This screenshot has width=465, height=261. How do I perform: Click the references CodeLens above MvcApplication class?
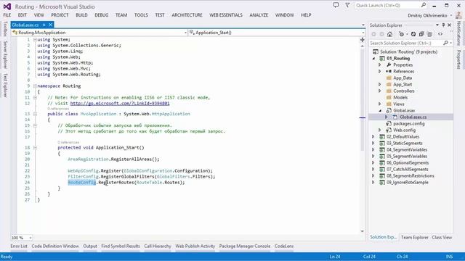pos(58,109)
